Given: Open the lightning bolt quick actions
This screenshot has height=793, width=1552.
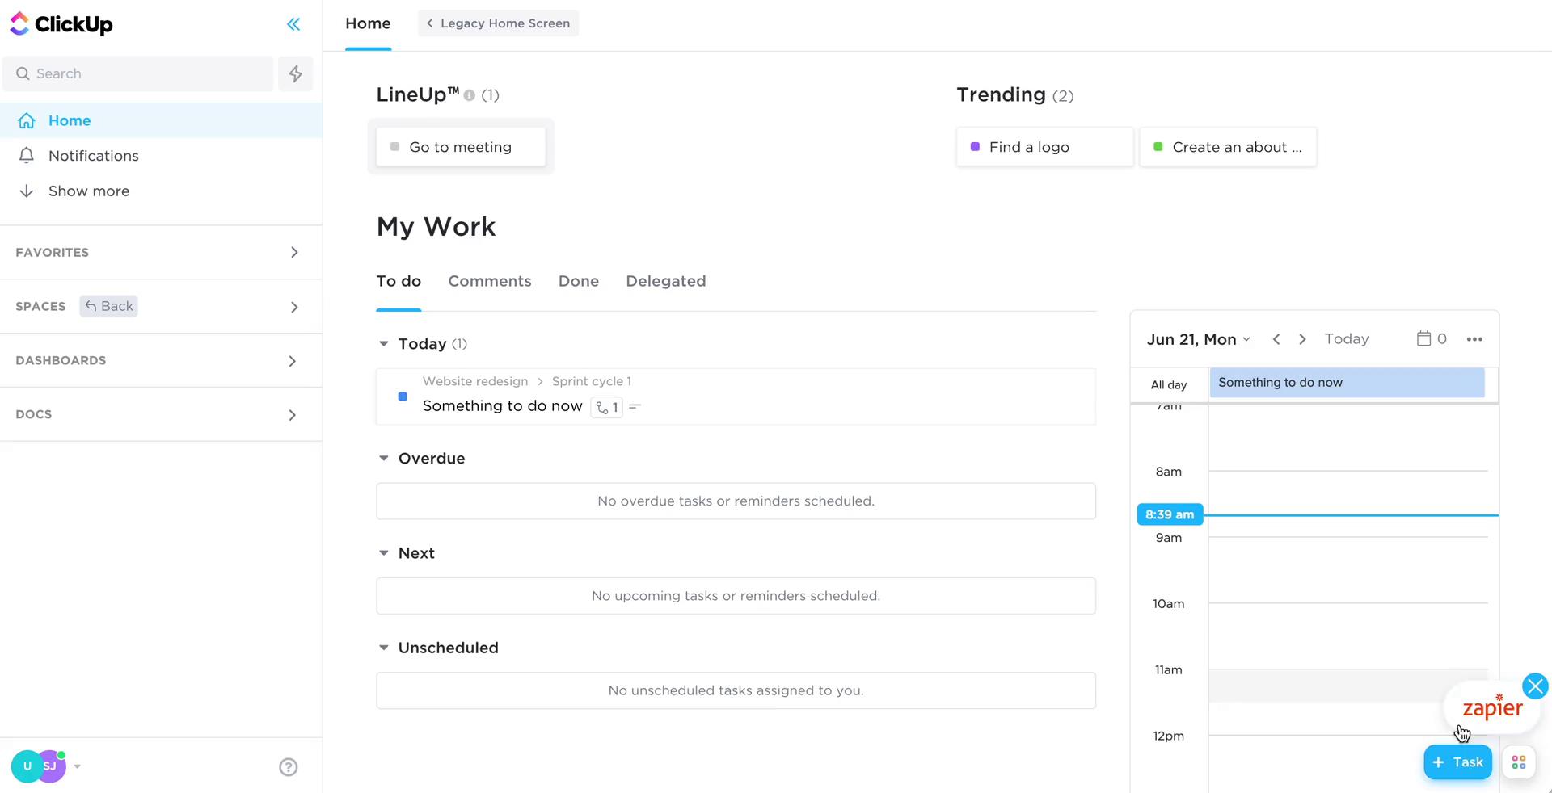Looking at the screenshot, I should (296, 73).
